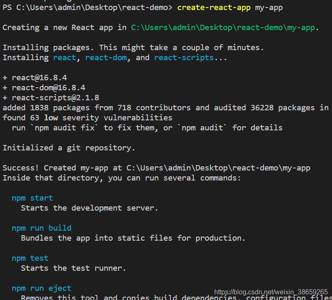Click the blue 'npm start' command
Image resolution: width=332 pixels, height=300 pixels.
point(33,198)
